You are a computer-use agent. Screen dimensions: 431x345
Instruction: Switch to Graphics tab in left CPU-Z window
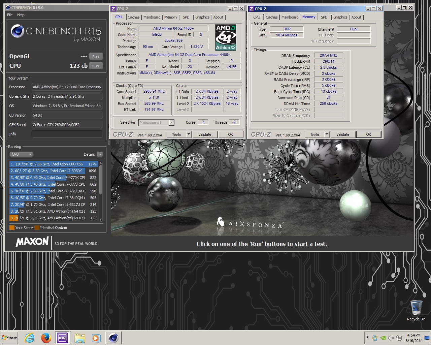point(202,17)
